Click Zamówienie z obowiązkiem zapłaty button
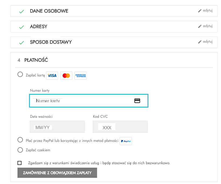 click(57, 173)
